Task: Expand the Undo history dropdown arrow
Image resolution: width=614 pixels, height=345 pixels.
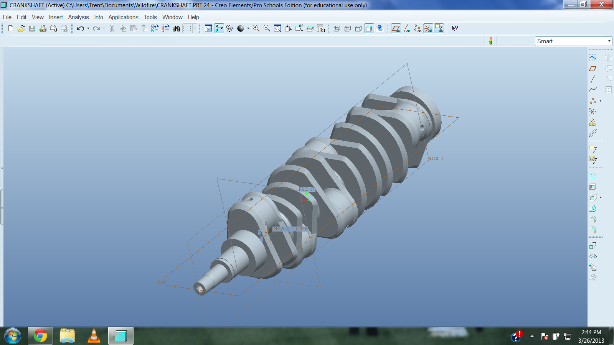Action: point(88,28)
